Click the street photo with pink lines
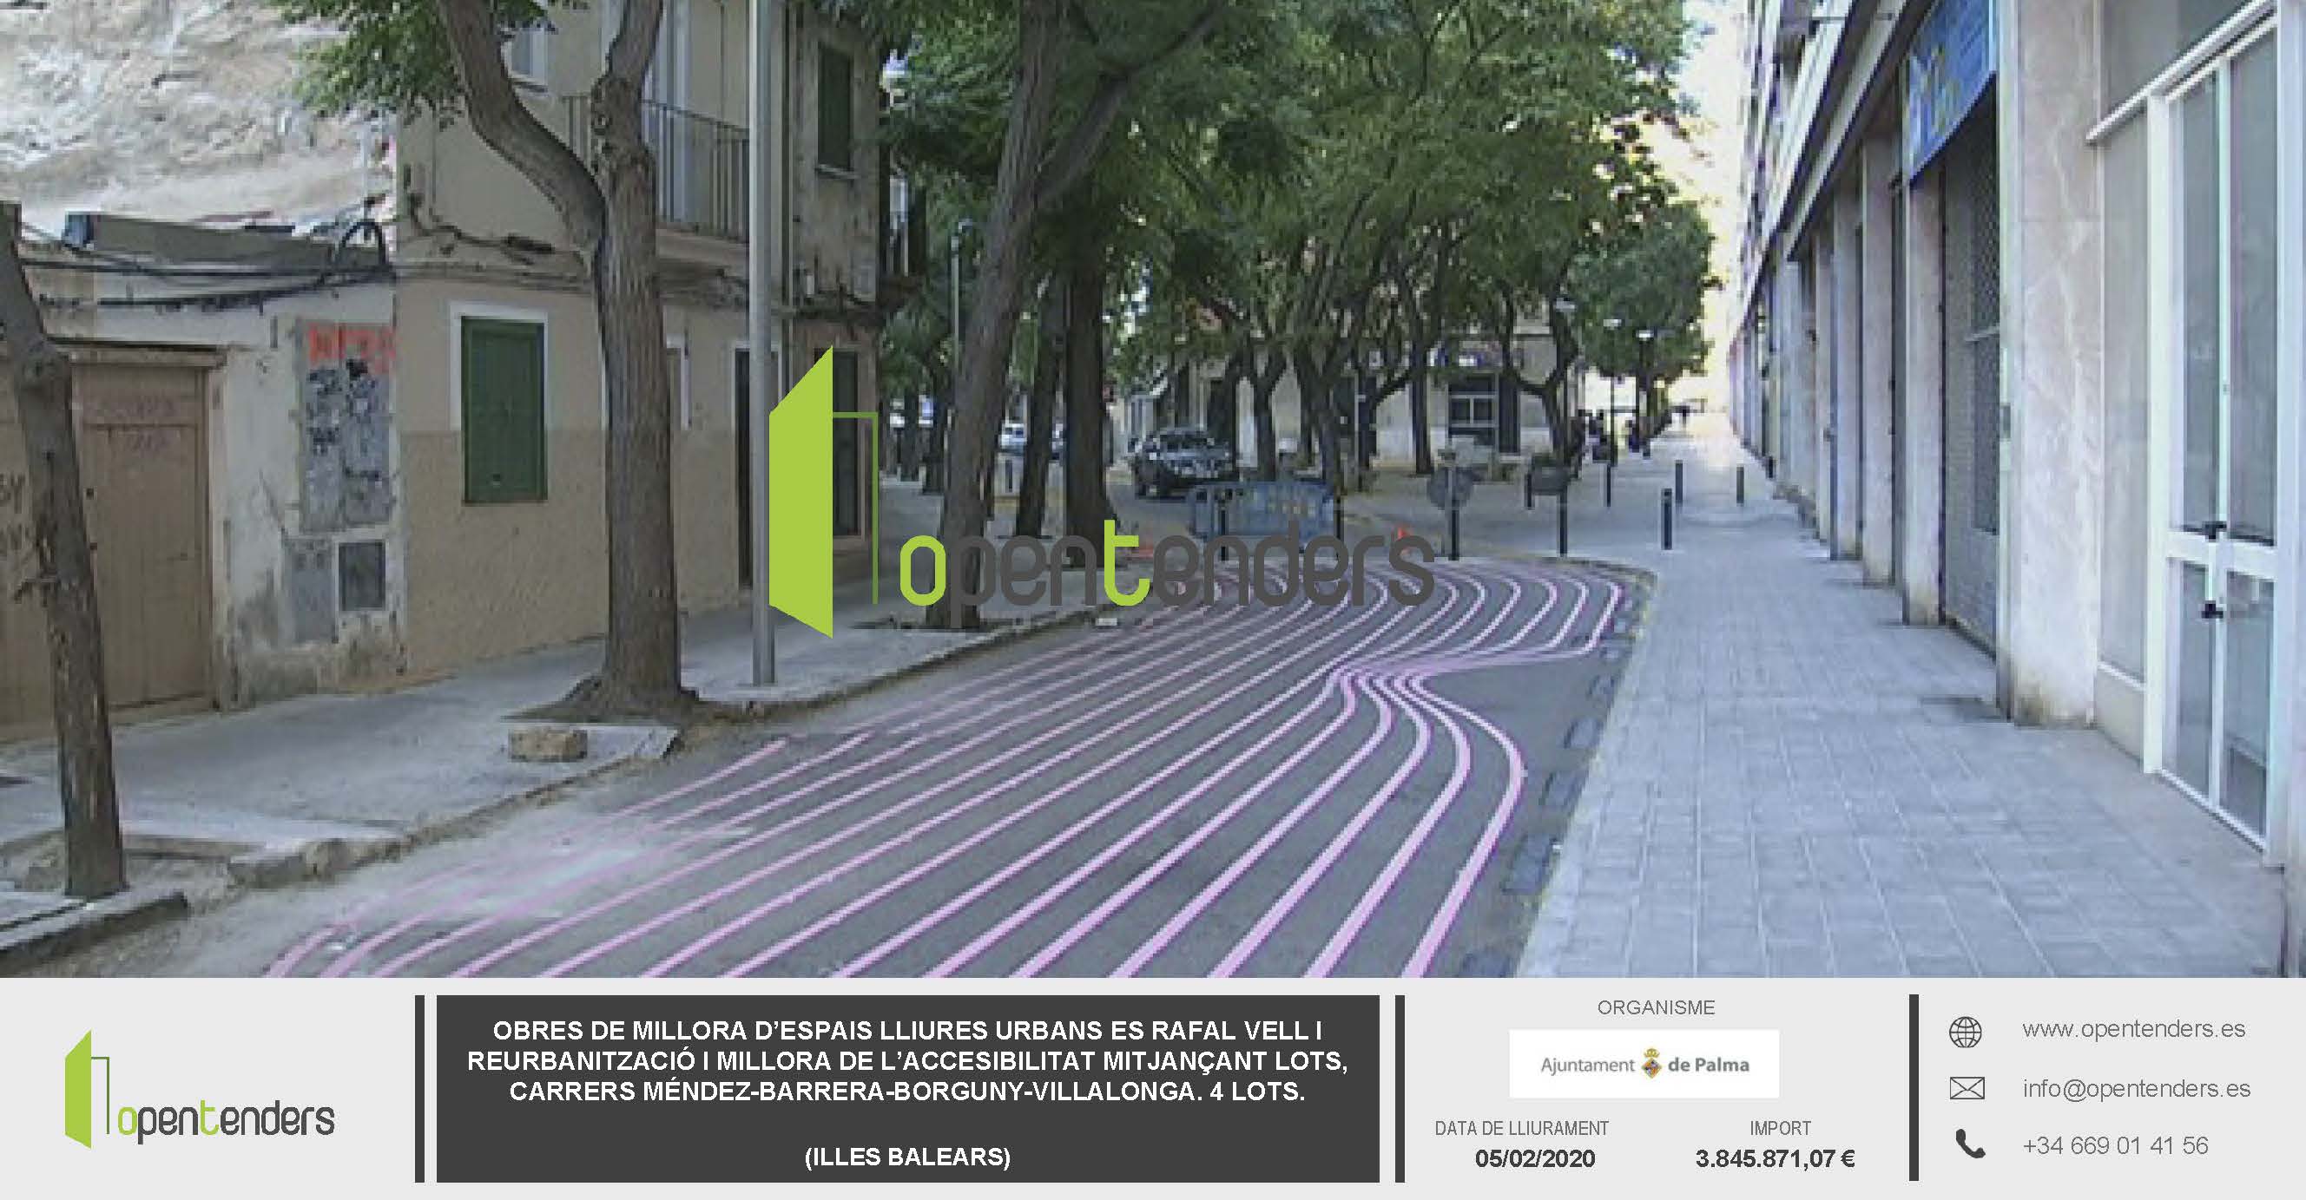 tap(1153, 489)
